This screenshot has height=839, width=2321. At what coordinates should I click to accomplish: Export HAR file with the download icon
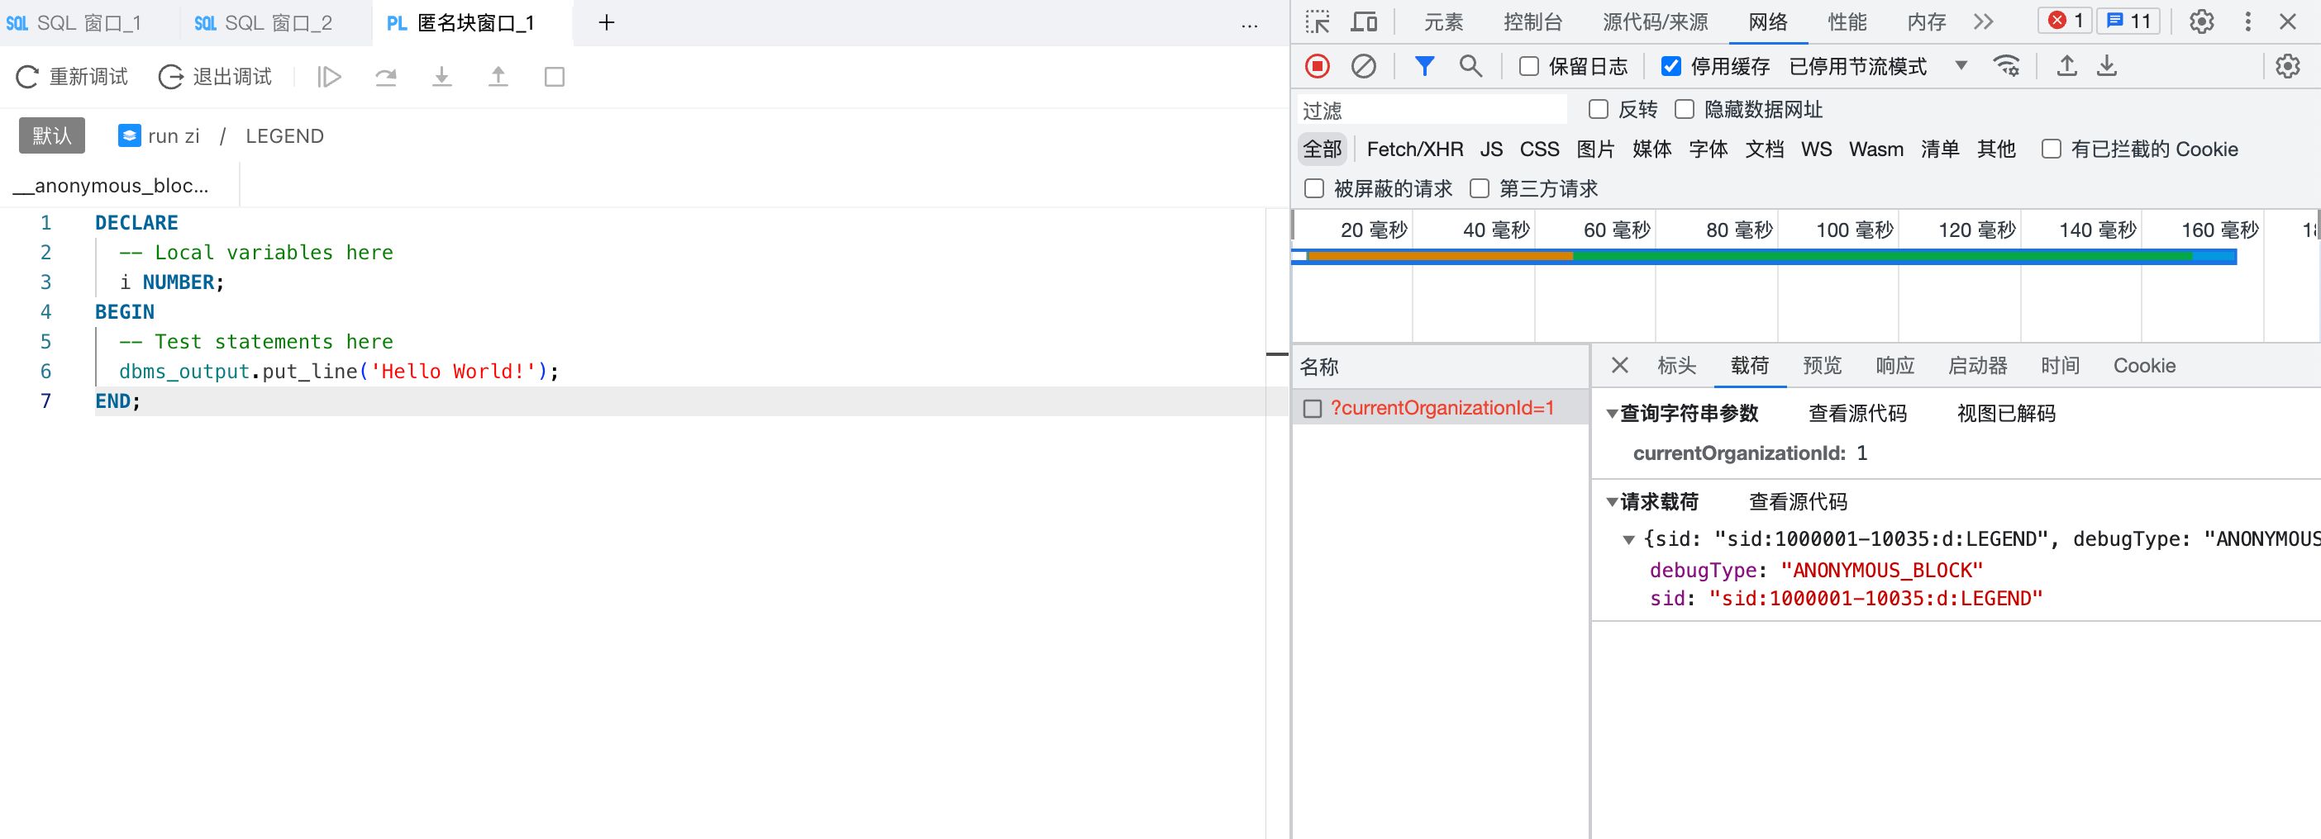(x=2107, y=66)
